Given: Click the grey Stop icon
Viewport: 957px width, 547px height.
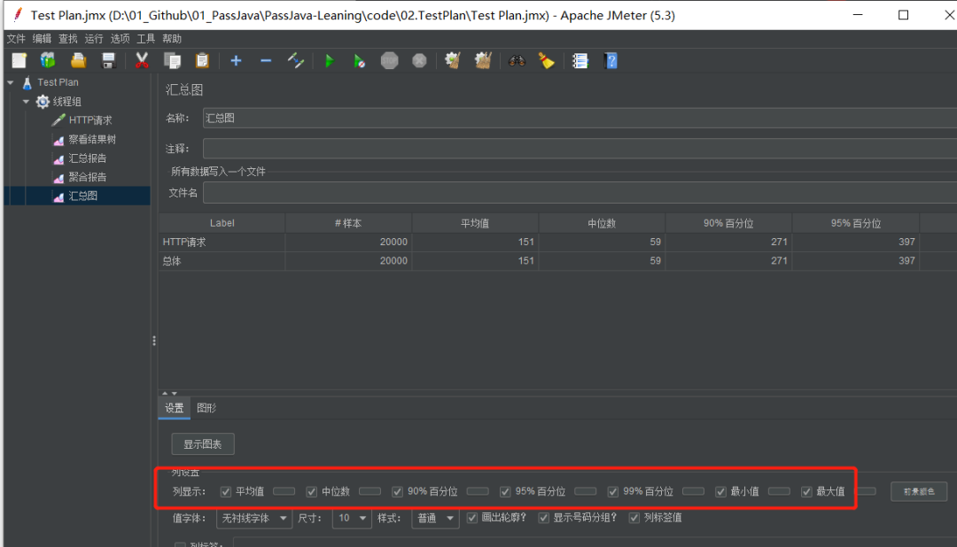Looking at the screenshot, I should (389, 61).
